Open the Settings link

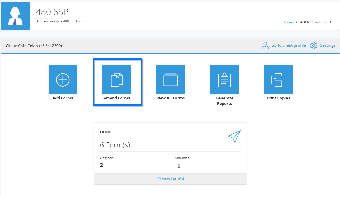tap(328, 45)
